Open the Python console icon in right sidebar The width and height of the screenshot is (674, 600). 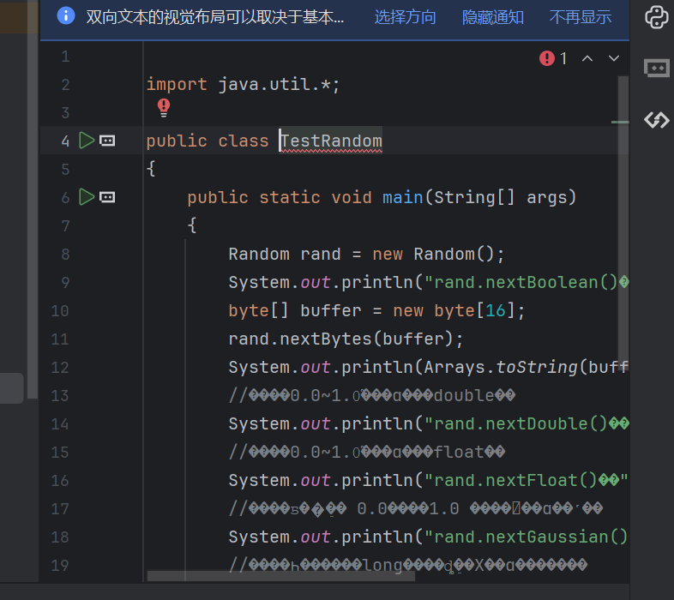pyautogui.click(x=656, y=17)
